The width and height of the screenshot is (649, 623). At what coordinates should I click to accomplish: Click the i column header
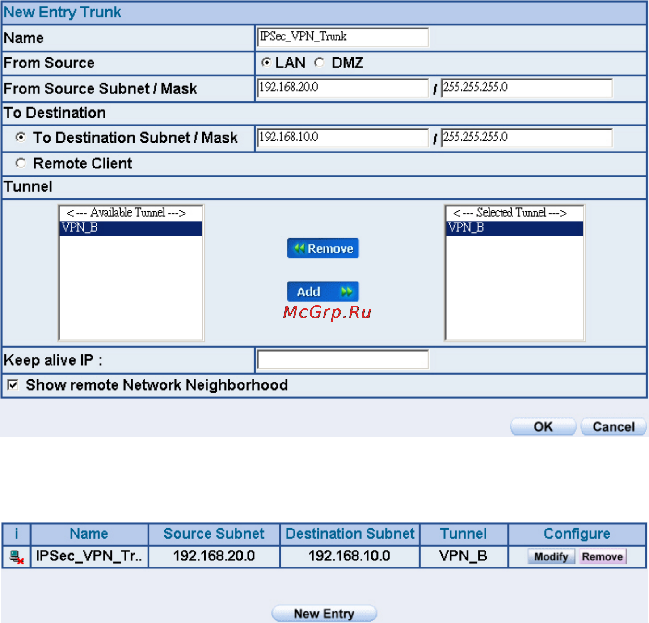point(17,534)
